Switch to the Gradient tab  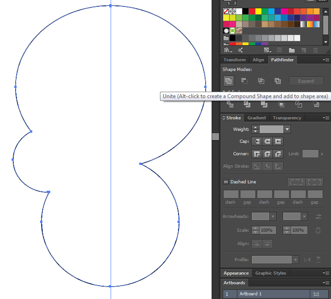[256, 118]
